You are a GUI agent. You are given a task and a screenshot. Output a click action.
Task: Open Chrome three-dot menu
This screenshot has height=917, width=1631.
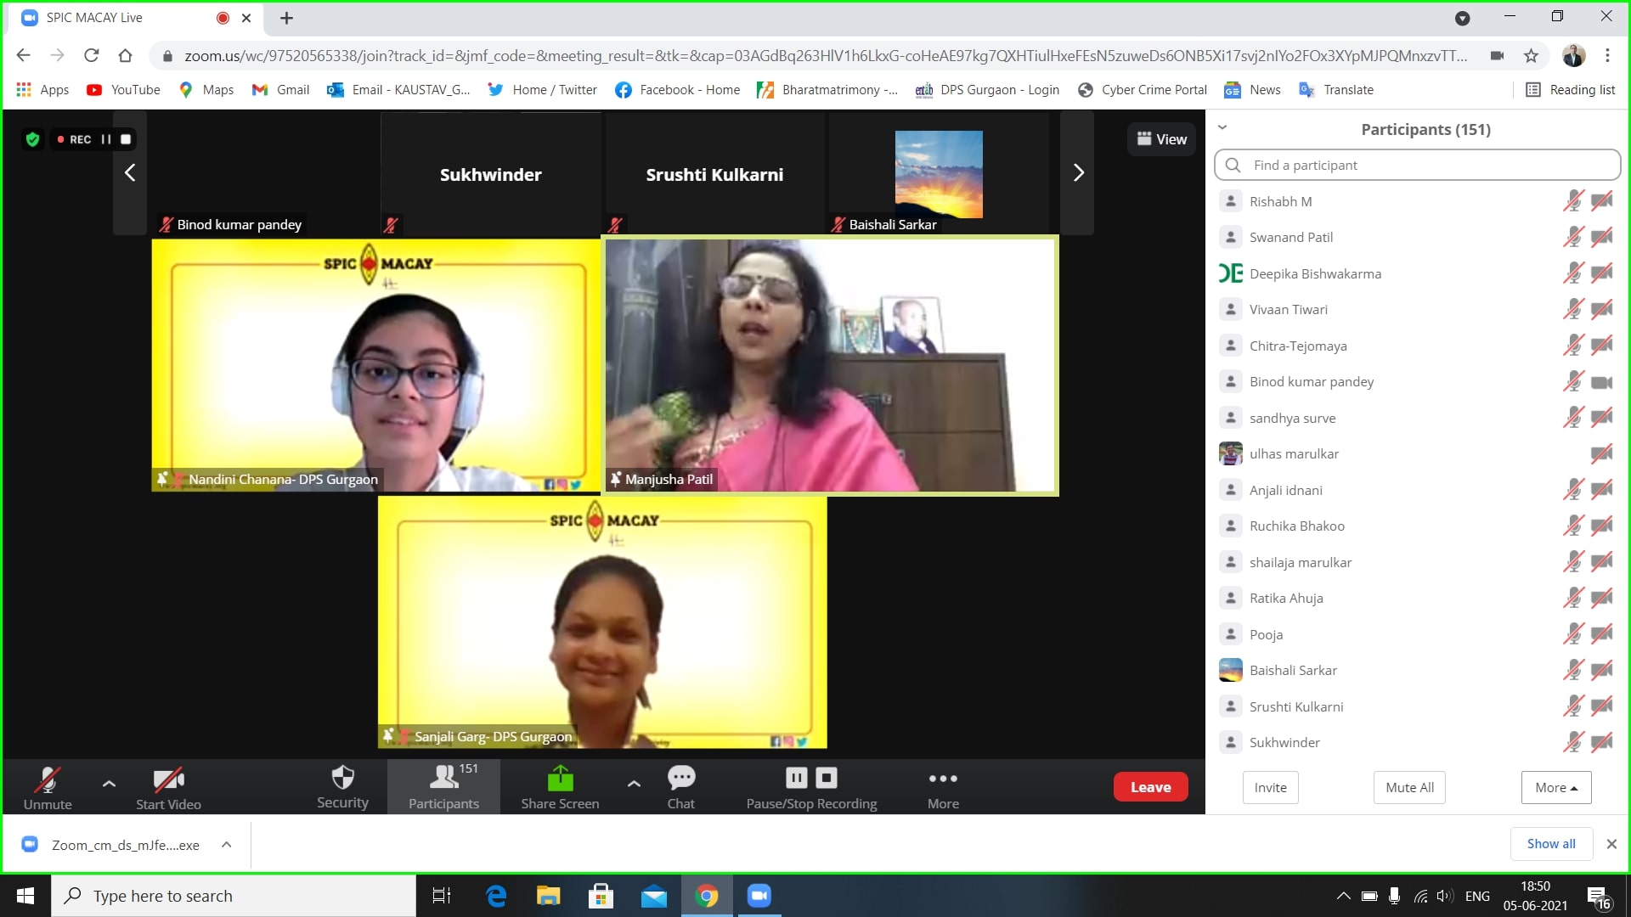coord(1607,56)
